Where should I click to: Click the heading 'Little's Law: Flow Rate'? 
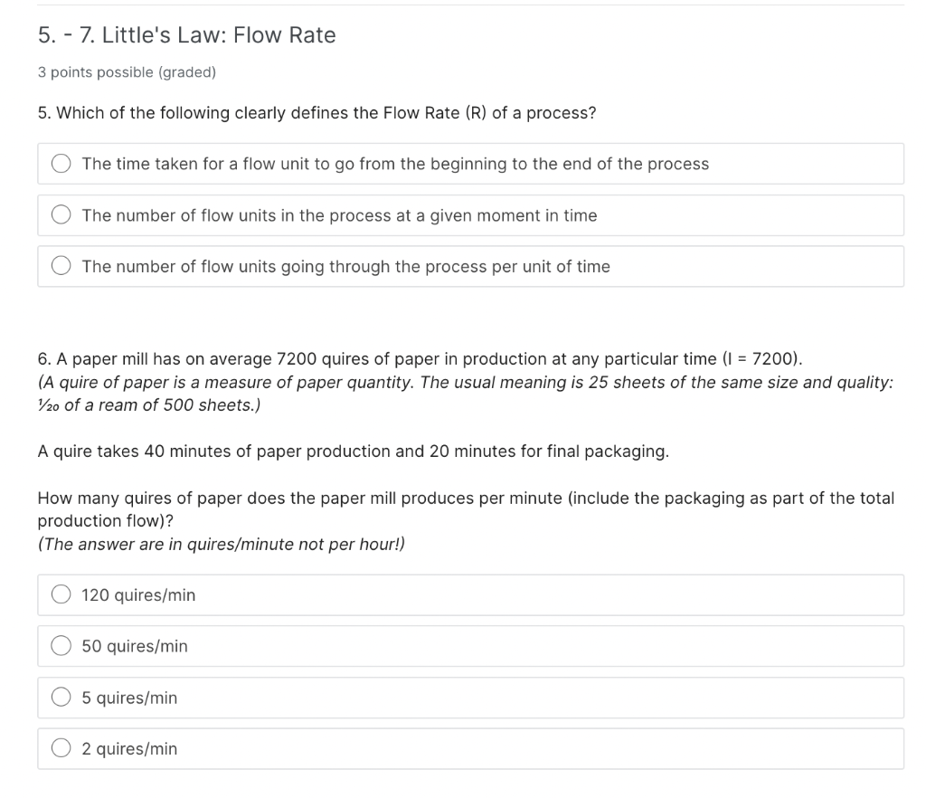click(x=186, y=34)
